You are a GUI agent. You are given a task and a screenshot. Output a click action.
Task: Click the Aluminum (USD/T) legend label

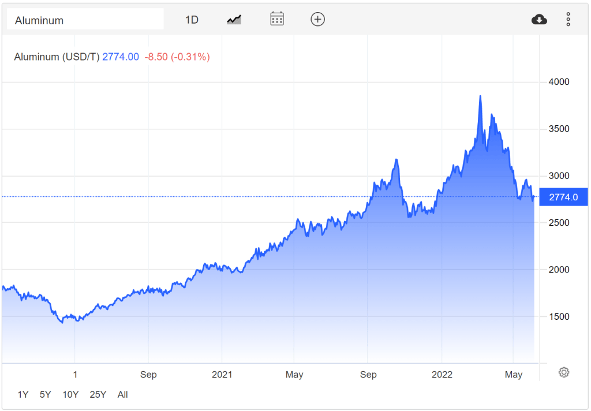click(x=57, y=57)
